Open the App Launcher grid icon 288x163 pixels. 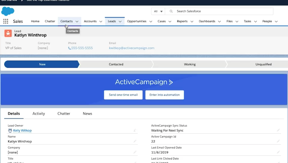(x=6, y=21)
